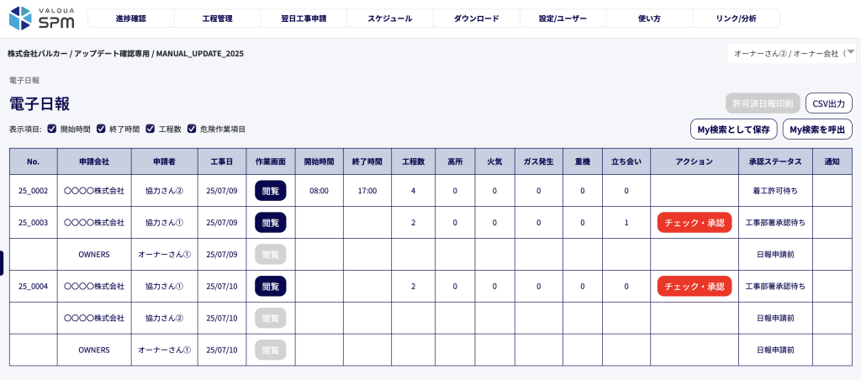Click チェック・承認 for report 25_0003
861x380 pixels.
click(694, 223)
